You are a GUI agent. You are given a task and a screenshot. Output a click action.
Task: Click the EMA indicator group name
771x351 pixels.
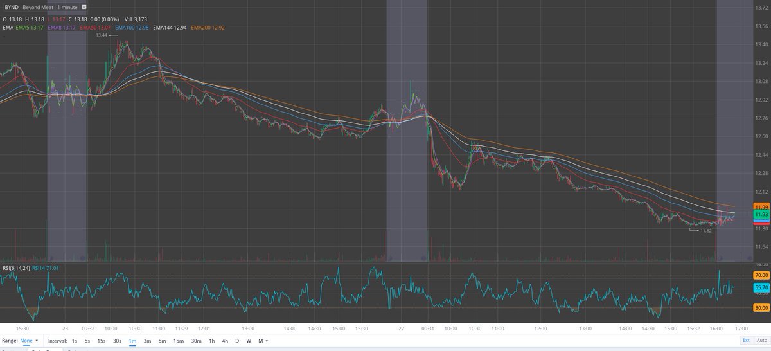point(8,28)
